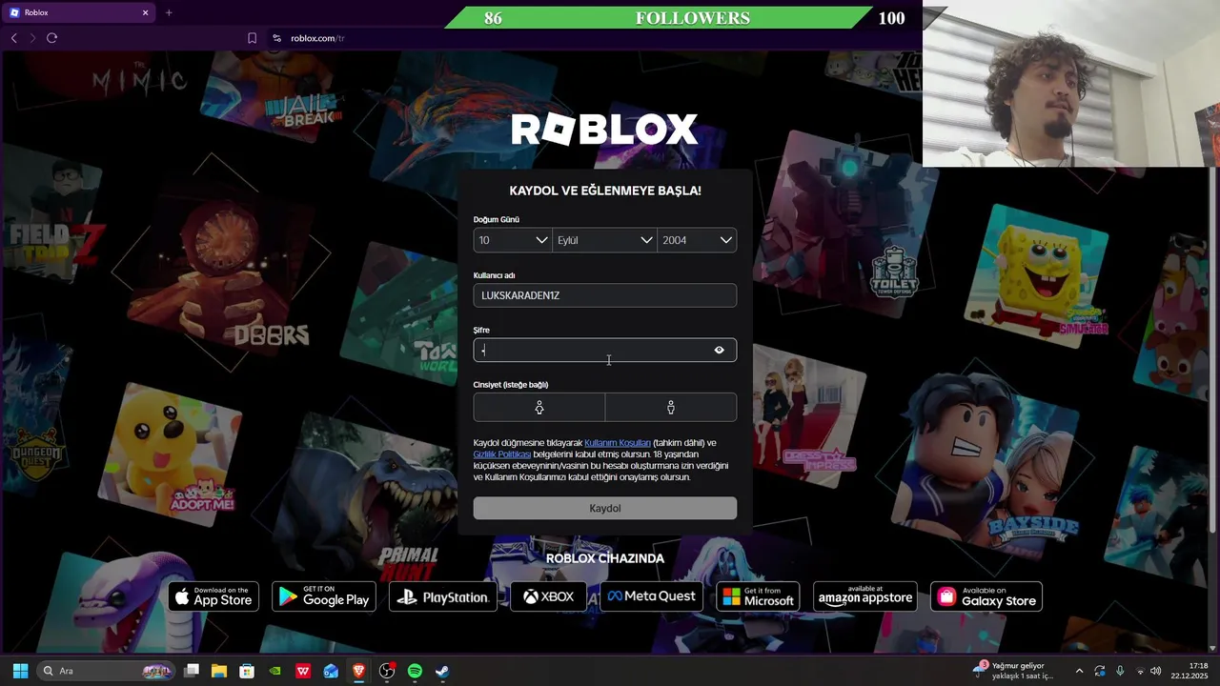Open WPS Office from the taskbar
Screen dimensions: 1220x686
tap(303, 671)
